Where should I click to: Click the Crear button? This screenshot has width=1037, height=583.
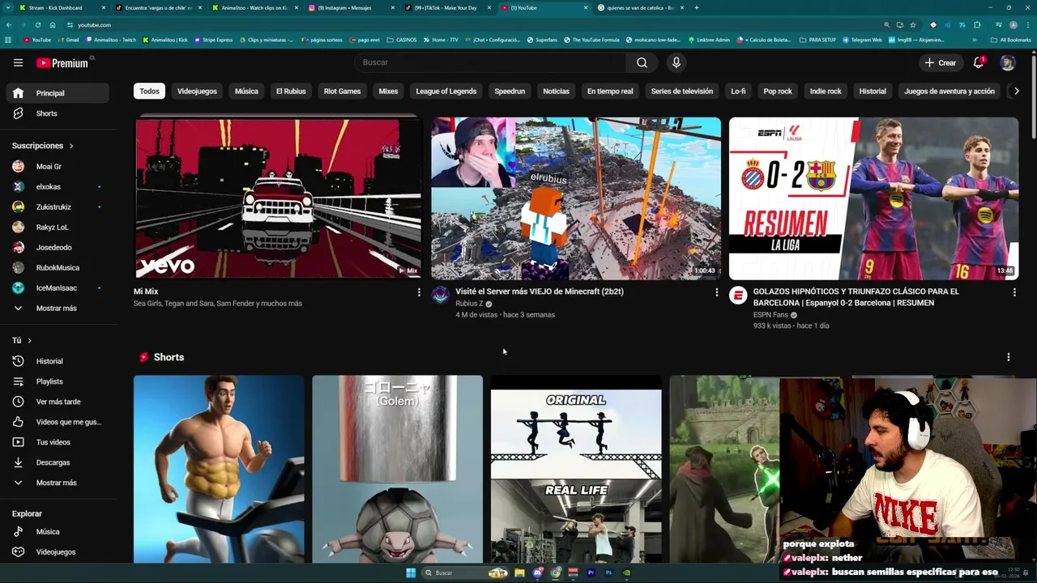(941, 62)
